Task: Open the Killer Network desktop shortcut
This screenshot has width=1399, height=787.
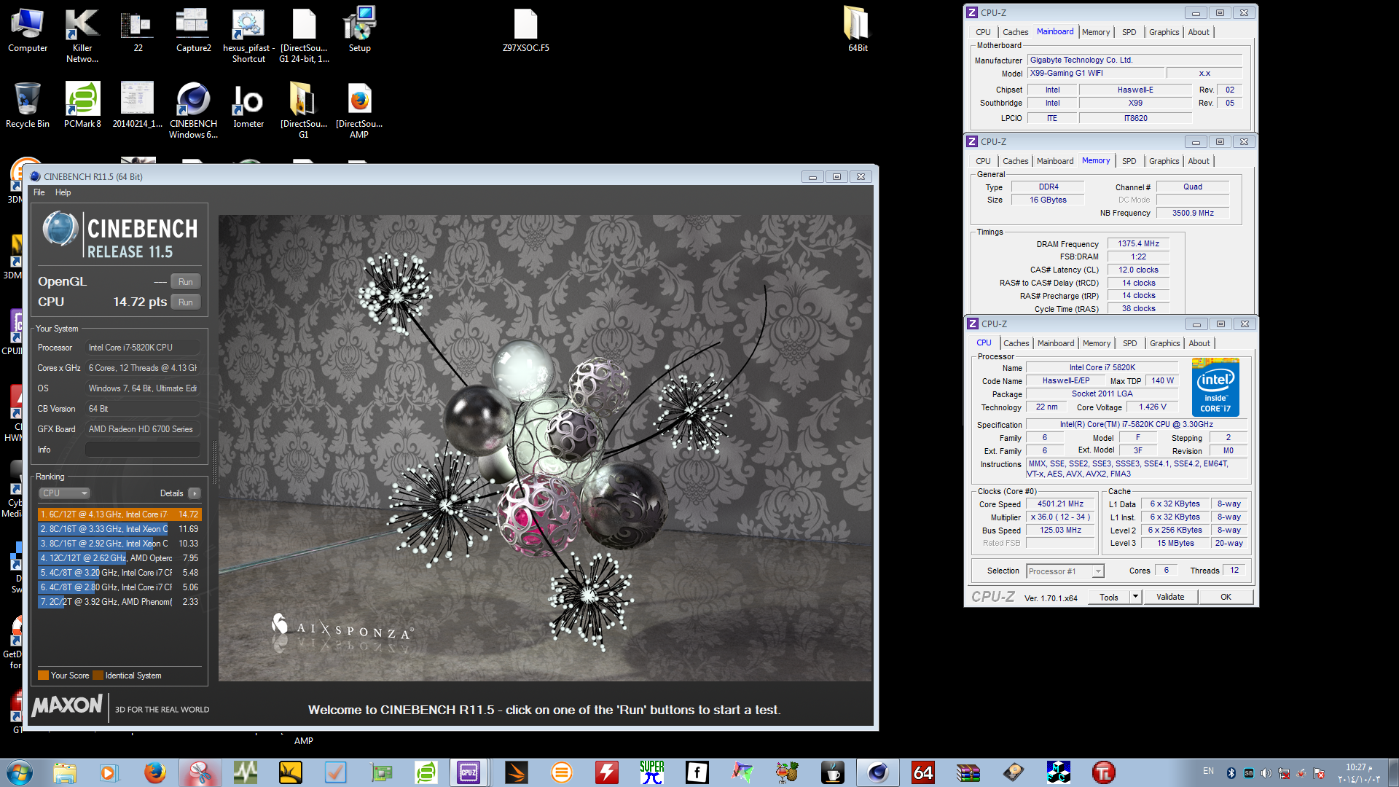Action: 82,35
